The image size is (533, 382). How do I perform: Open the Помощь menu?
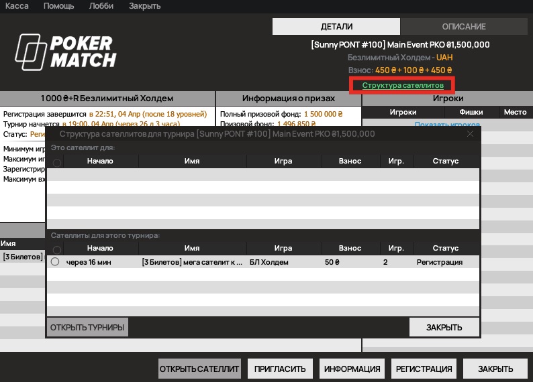pos(59,6)
